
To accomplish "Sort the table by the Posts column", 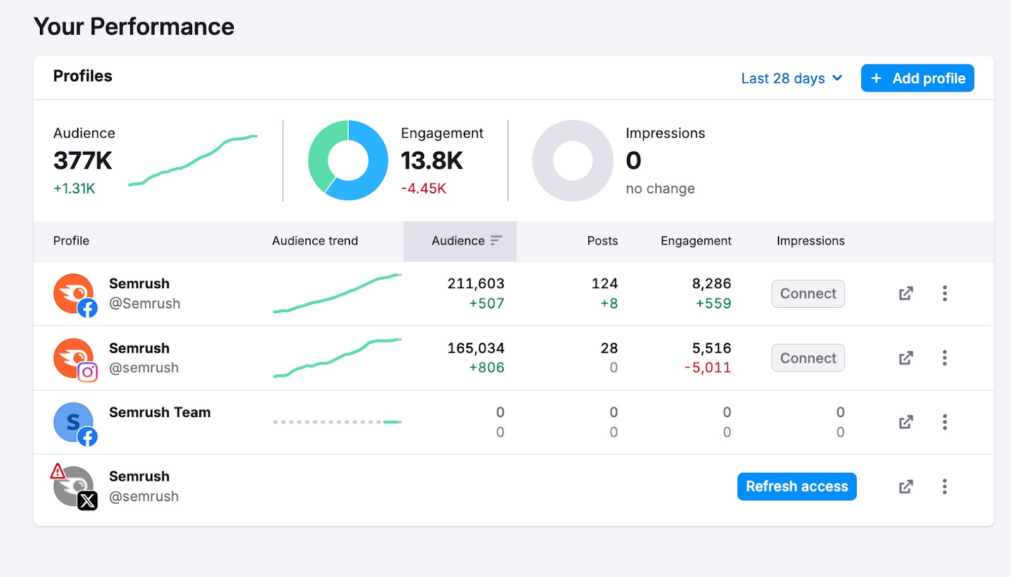I will click(602, 241).
